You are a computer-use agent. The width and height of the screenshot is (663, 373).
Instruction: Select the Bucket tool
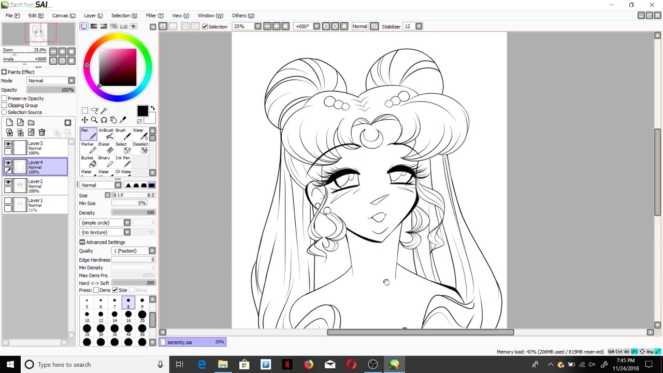pos(89,162)
